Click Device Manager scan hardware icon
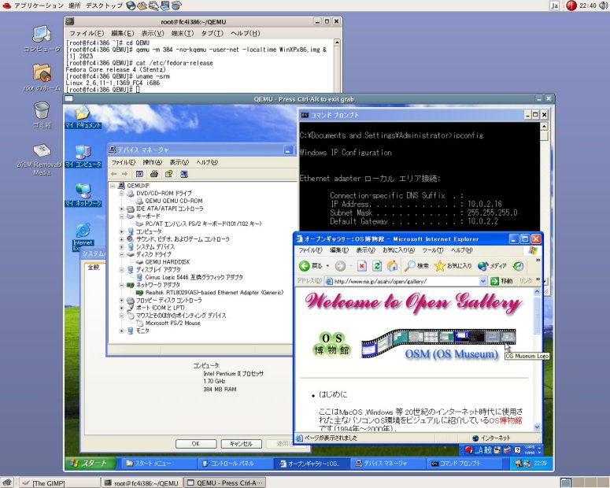 184,174
